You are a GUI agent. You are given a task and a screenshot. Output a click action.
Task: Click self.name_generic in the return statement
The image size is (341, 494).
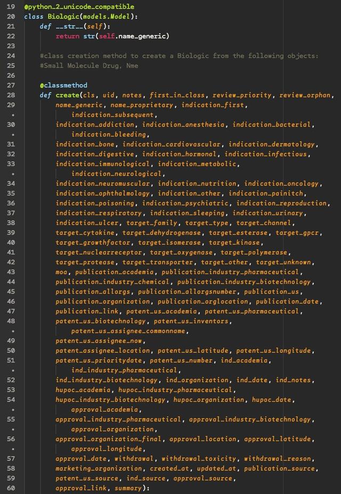132,36
